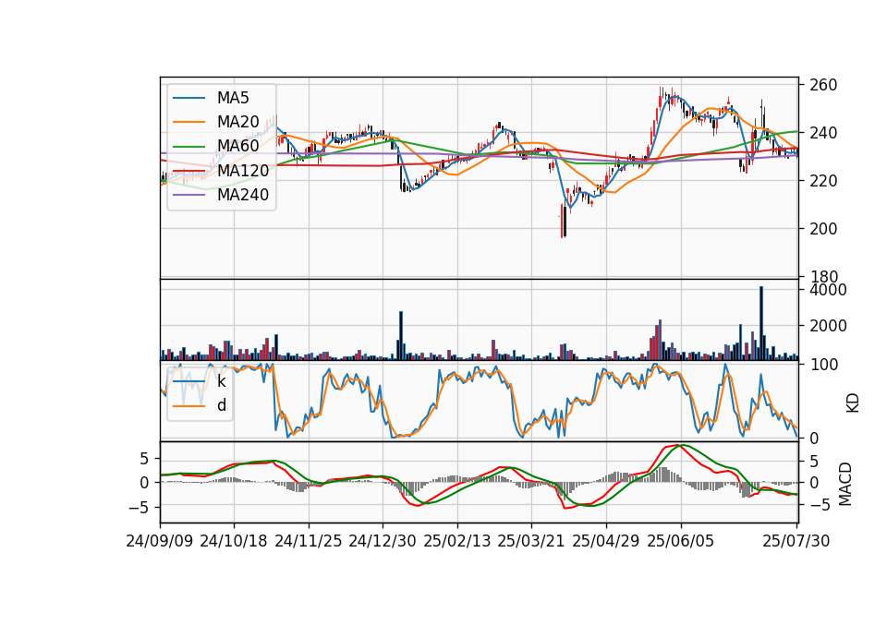Click the 4000 volume axis label
This screenshot has width=887, height=637.
tap(828, 290)
